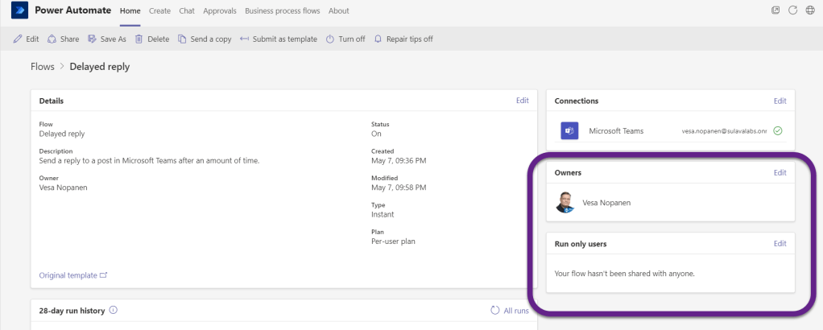Image resolution: width=823 pixels, height=330 pixels.
Task: Click Edit link in the Details panel
Action: (522, 101)
